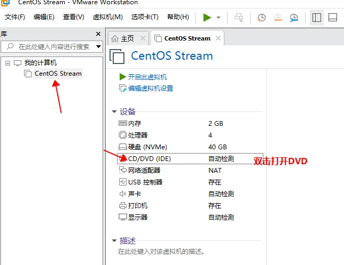Select CentOS Stream in the library tree
The height and width of the screenshot is (265, 344).
(58, 74)
